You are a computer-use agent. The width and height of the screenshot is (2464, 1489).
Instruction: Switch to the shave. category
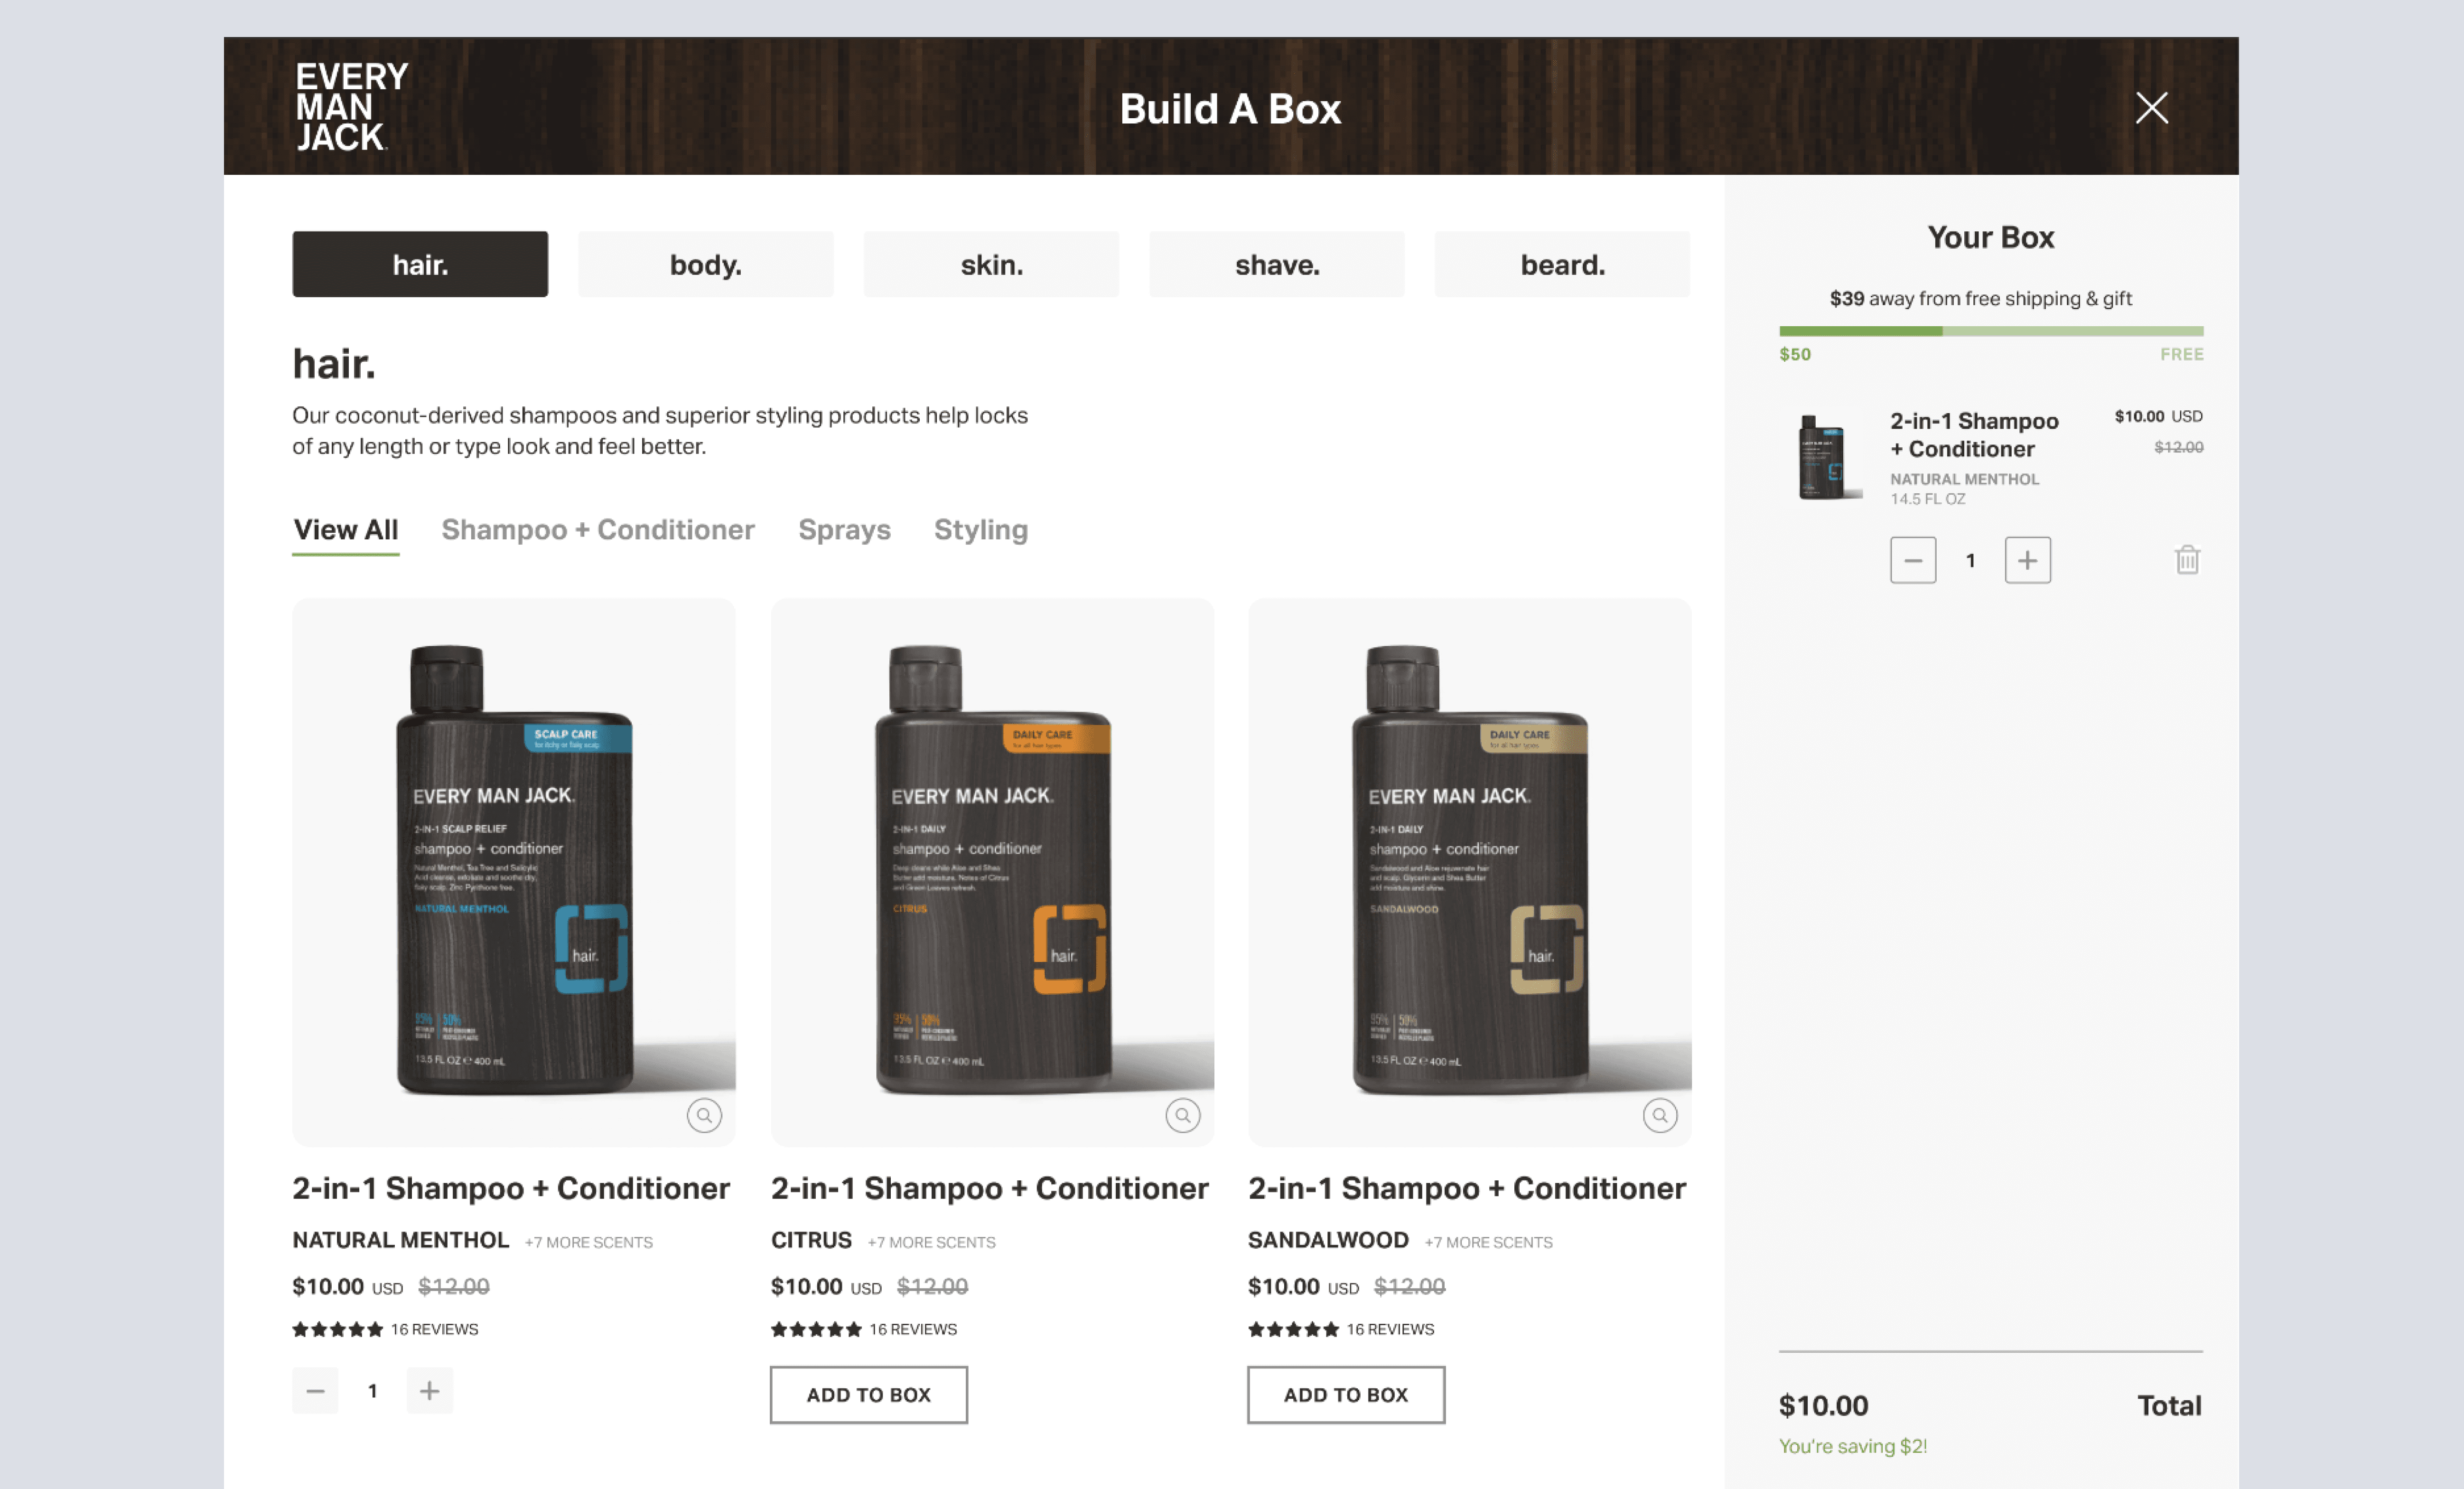1276,264
